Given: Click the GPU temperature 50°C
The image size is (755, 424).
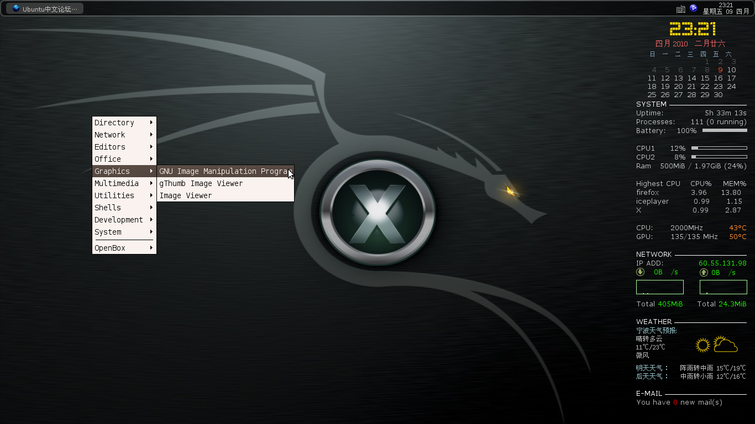Looking at the screenshot, I should pos(738,237).
